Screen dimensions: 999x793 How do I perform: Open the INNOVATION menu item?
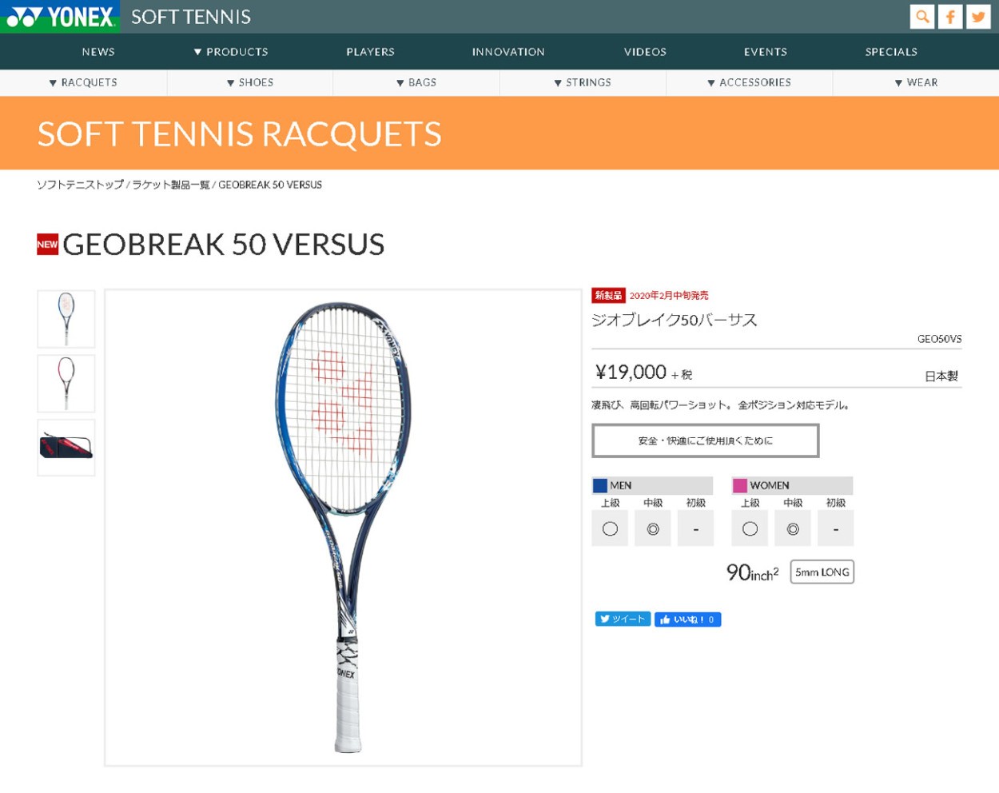(x=508, y=52)
